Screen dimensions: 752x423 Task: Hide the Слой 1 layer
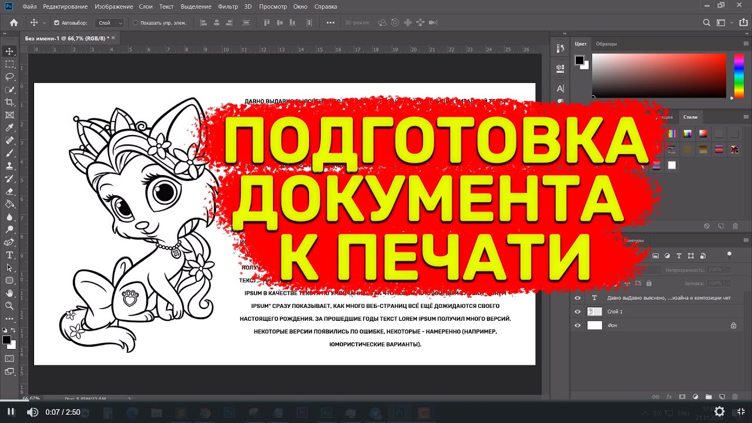(x=578, y=311)
